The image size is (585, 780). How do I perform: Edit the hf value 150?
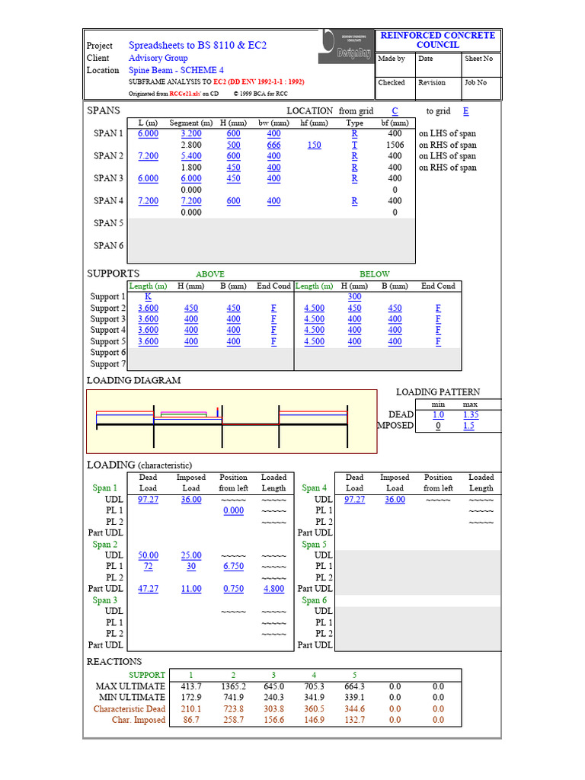pyautogui.click(x=314, y=145)
